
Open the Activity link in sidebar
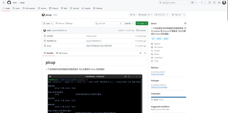pyautogui.click(x=155, y=51)
